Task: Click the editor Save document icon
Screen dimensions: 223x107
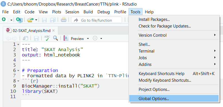Action: pyautogui.click(x=36, y=38)
